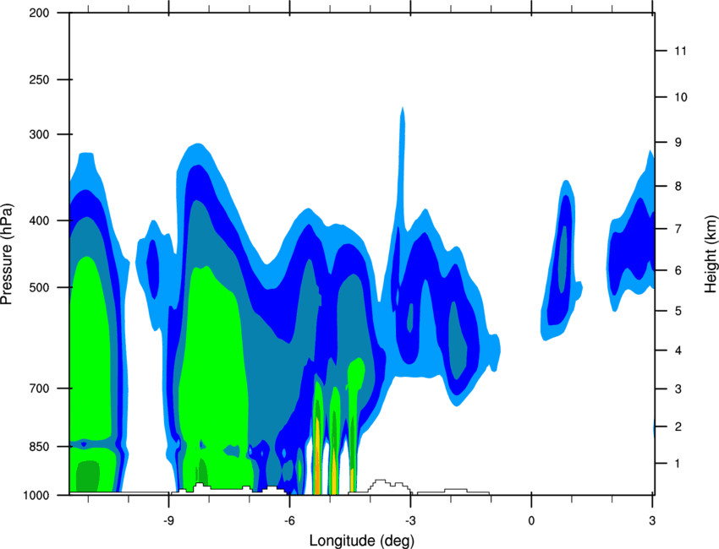Image resolution: width=719 pixels, height=549 pixels.
Task: Pick the 3 km height label
Action: click(x=678, y=389)
